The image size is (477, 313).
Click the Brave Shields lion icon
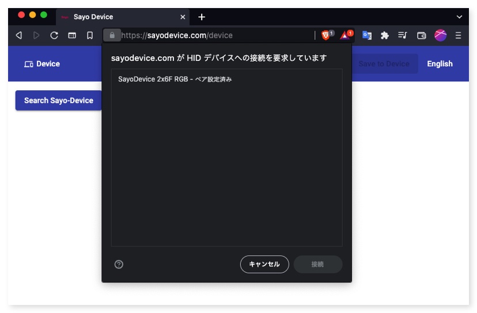click(327, 35)
